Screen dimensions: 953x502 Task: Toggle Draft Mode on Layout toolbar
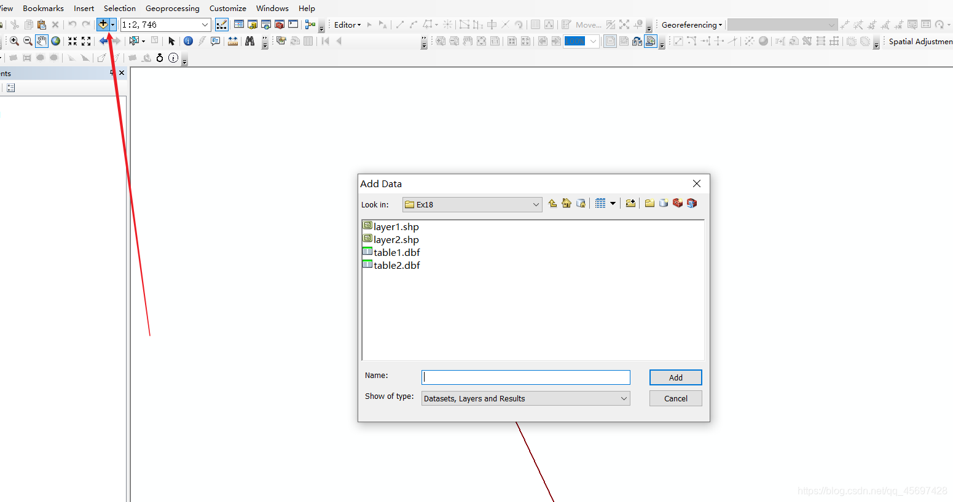click(x=610, y=41)
